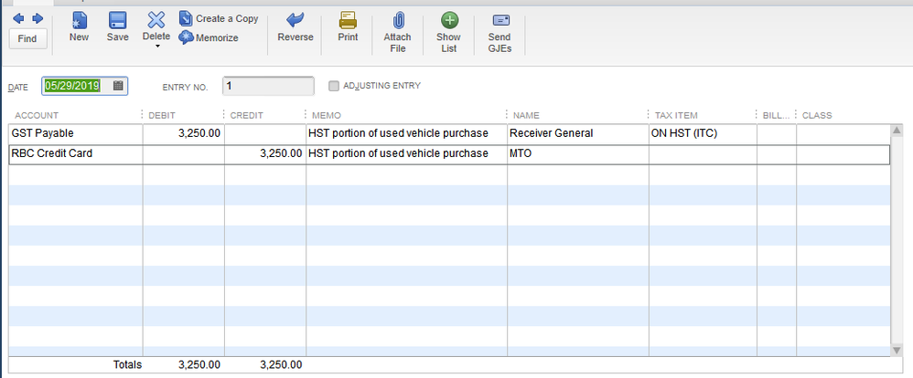Select the RBC Credit Card account cell
This screenshot has height=378, width=913.
click(76, 154)
